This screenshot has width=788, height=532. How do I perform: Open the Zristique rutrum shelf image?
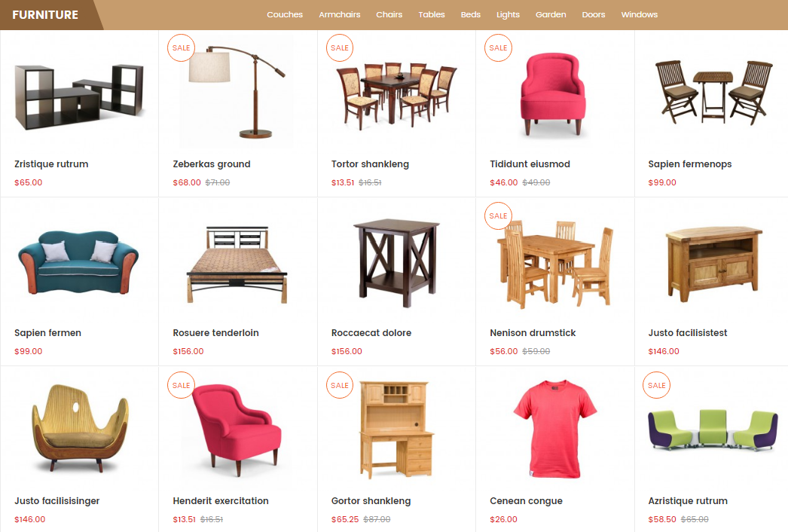(79, 96)
